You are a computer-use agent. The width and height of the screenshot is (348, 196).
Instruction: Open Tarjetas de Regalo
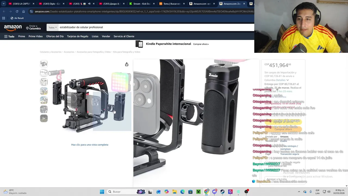[78, 36]
